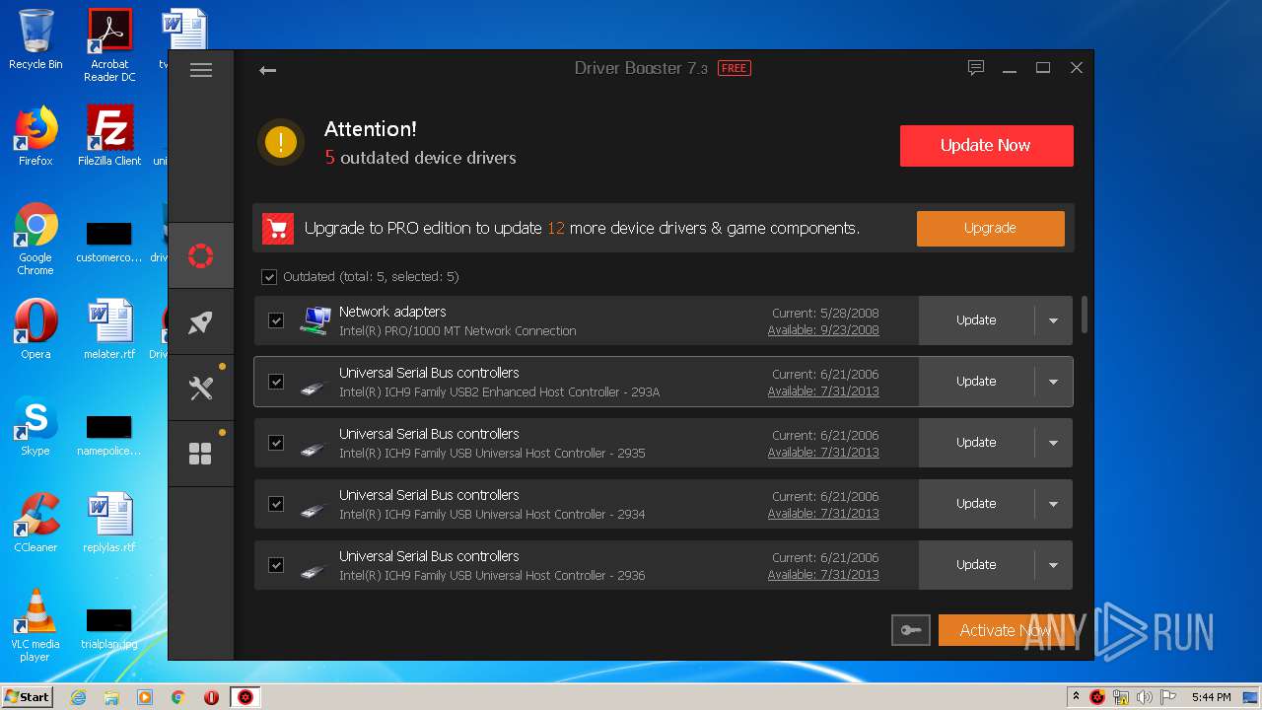Open Available: 7/31/2013 link for Controller 293A
1262x710 pixels.
click(823, 391)
